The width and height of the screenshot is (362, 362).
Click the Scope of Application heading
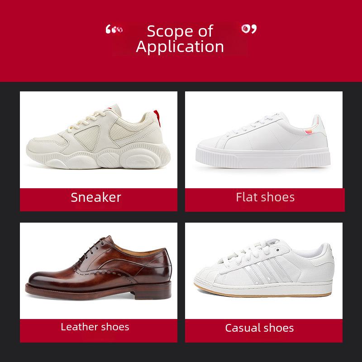[180, 39]
